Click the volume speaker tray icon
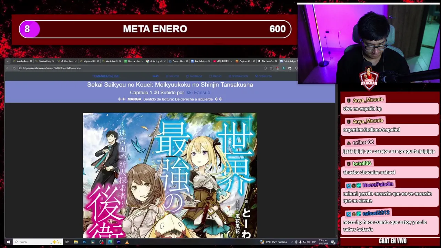This screenshot has height=248, width=441. pyautogui.click(x=308, y=242)
